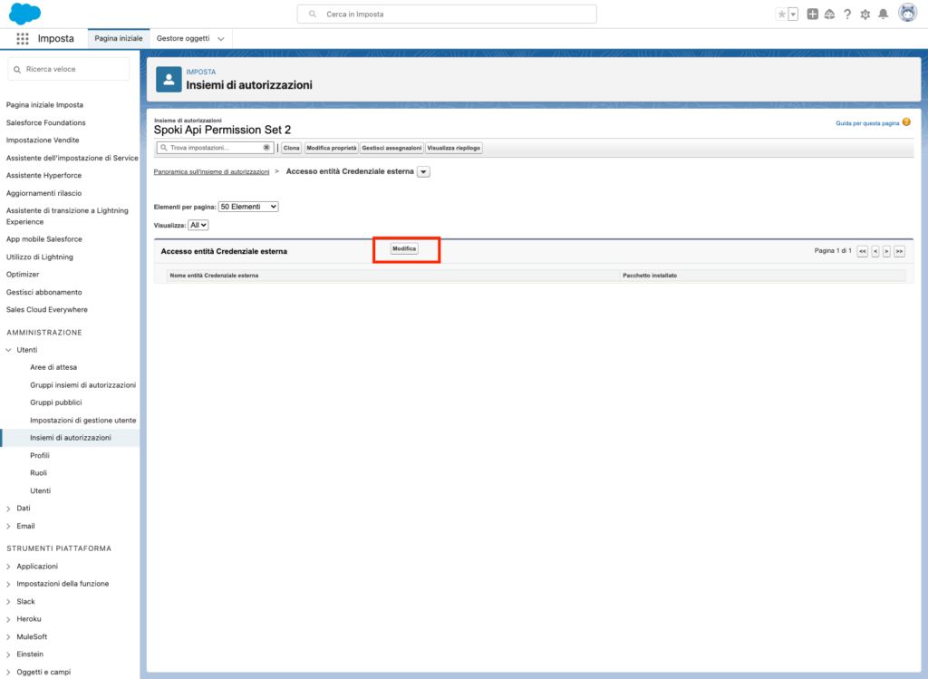Viewport: 928px width, 679px height.
Task: Collapse the Utenti tree section
Action: coord(9,350)
